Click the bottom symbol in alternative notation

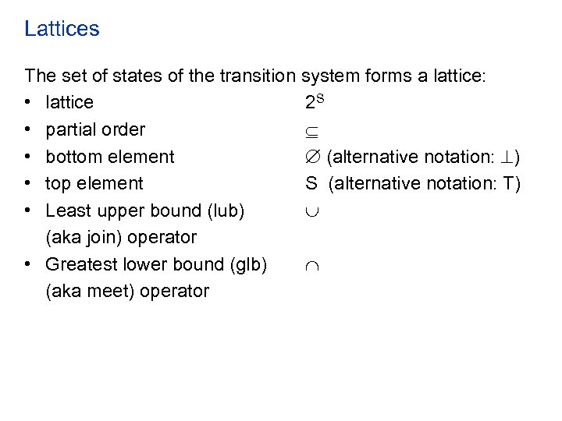pos(505,157)
